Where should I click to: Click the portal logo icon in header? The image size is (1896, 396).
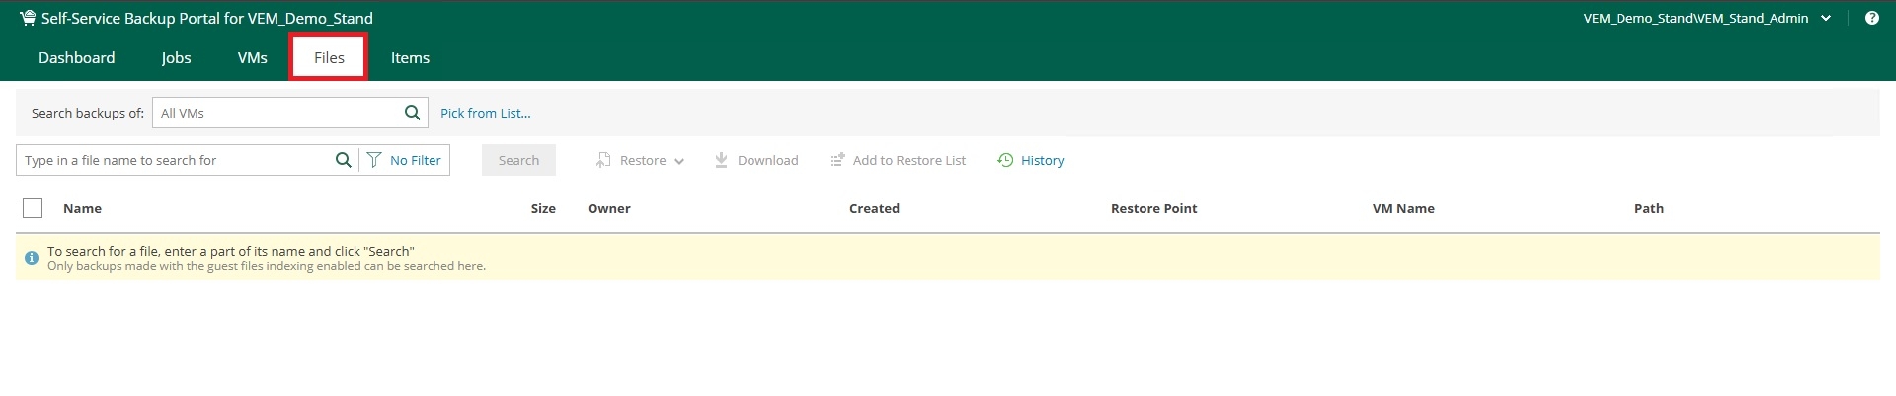pyautogui.click(x=28, y=18)
